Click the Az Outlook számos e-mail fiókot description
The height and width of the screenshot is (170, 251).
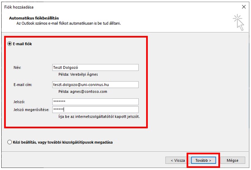pos(69,24)
